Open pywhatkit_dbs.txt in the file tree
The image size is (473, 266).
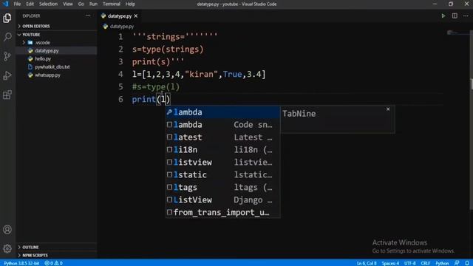(52, 67)
